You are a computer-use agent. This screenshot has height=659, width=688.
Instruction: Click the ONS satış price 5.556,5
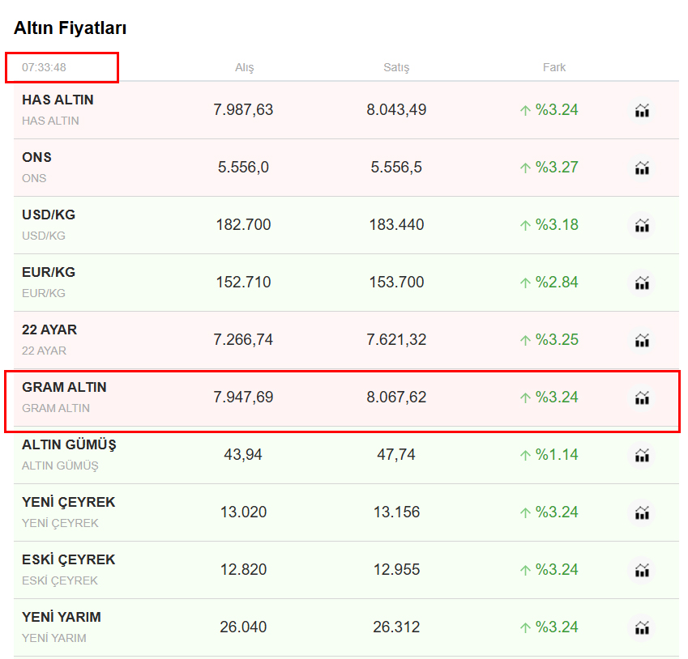[x=396, y=168]
